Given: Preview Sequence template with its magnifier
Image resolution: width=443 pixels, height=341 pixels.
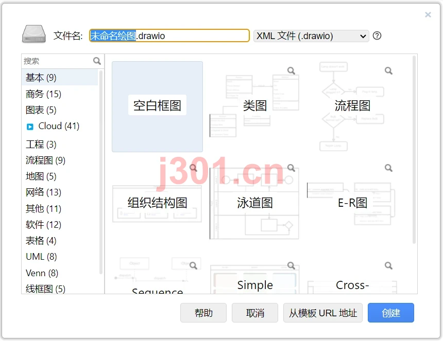Looking at the screenshot, I should pos(193,265).
